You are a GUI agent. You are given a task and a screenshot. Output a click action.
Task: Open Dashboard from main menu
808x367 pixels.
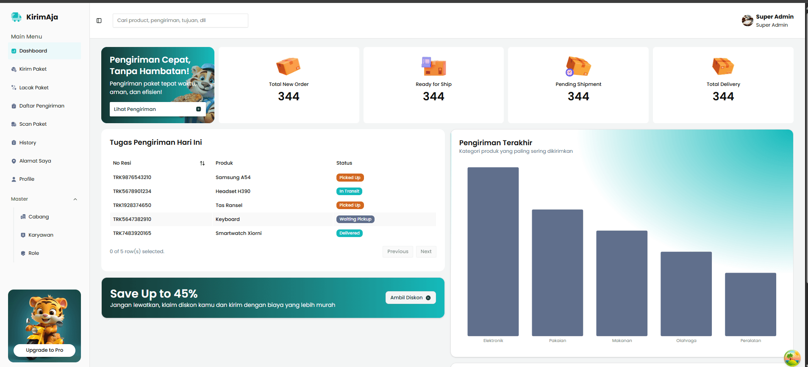coord(44,51)
